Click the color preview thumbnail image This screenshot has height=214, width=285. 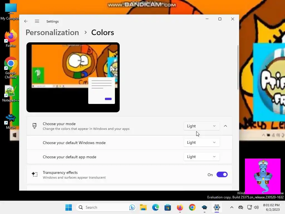pos(73,77)
